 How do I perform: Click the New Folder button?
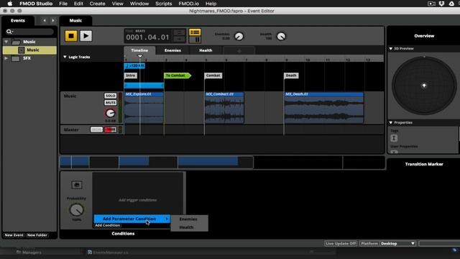pos(37,235)
